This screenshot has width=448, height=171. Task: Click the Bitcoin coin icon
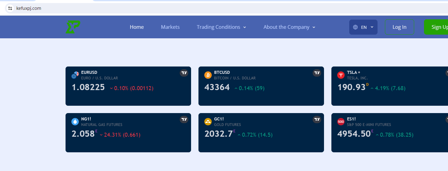tap(208, 75)
